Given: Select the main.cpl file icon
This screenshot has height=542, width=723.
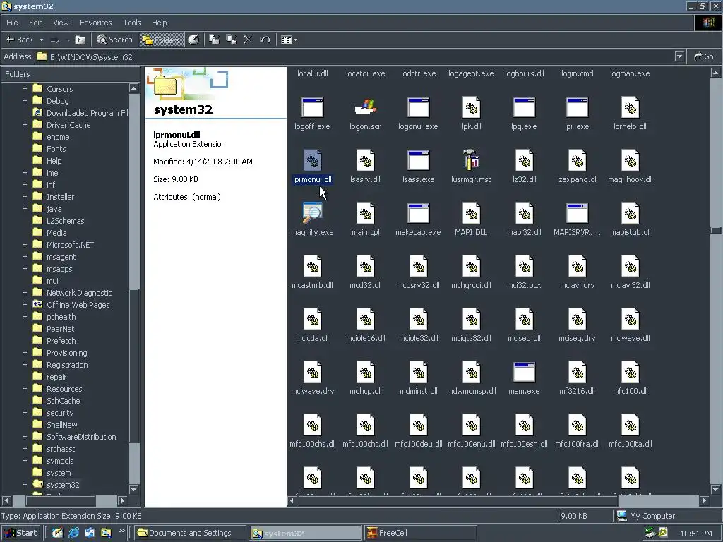Looking at the screenshot, I should coord(365,213).
